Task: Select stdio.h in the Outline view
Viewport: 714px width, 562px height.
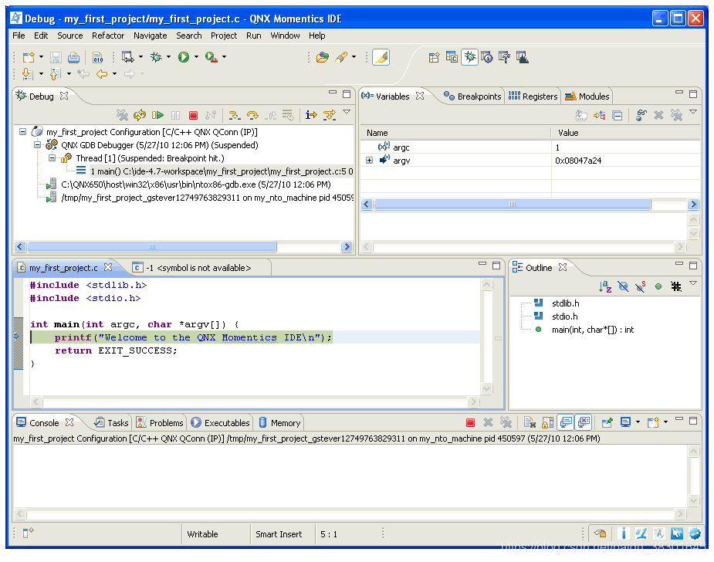Action: pos(565,317)
